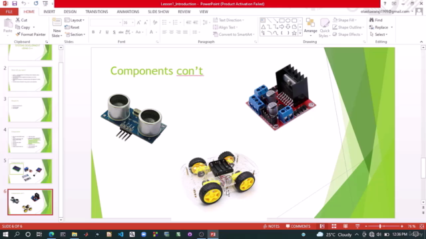Increase font size with larger A
Image resolution: width=426 pixels, height=239 pixels.
tap(139, 23)
